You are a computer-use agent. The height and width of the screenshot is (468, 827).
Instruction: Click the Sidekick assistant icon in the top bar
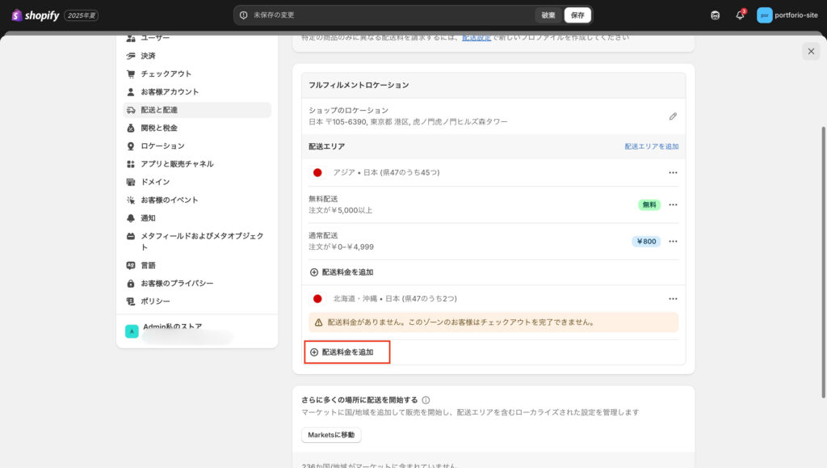click(715, 15)
